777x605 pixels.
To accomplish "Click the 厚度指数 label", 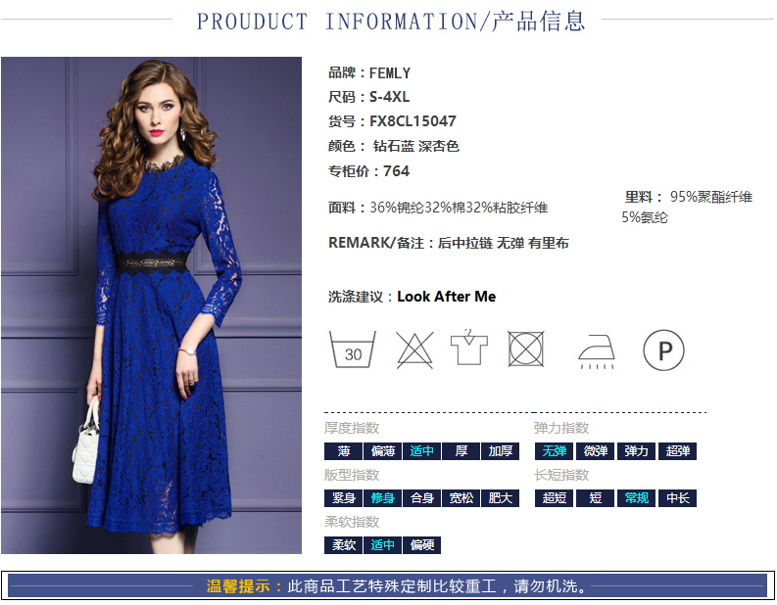I will point(352,428).
